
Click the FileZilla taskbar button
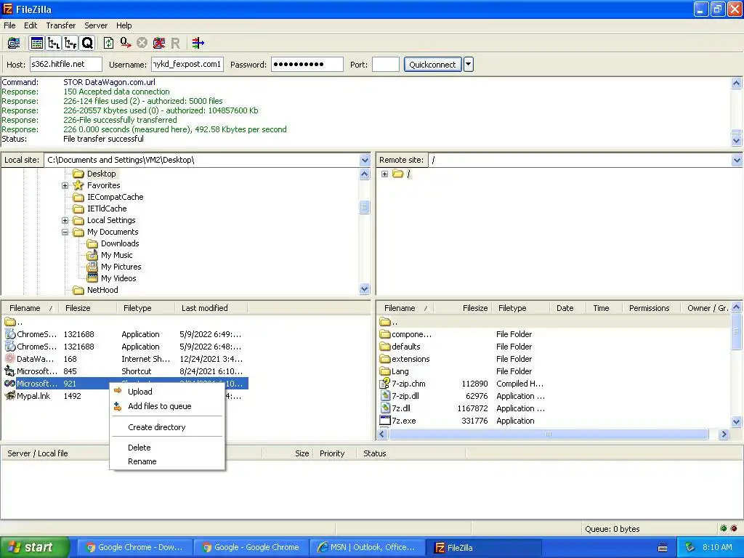click(x=484, y=547)
